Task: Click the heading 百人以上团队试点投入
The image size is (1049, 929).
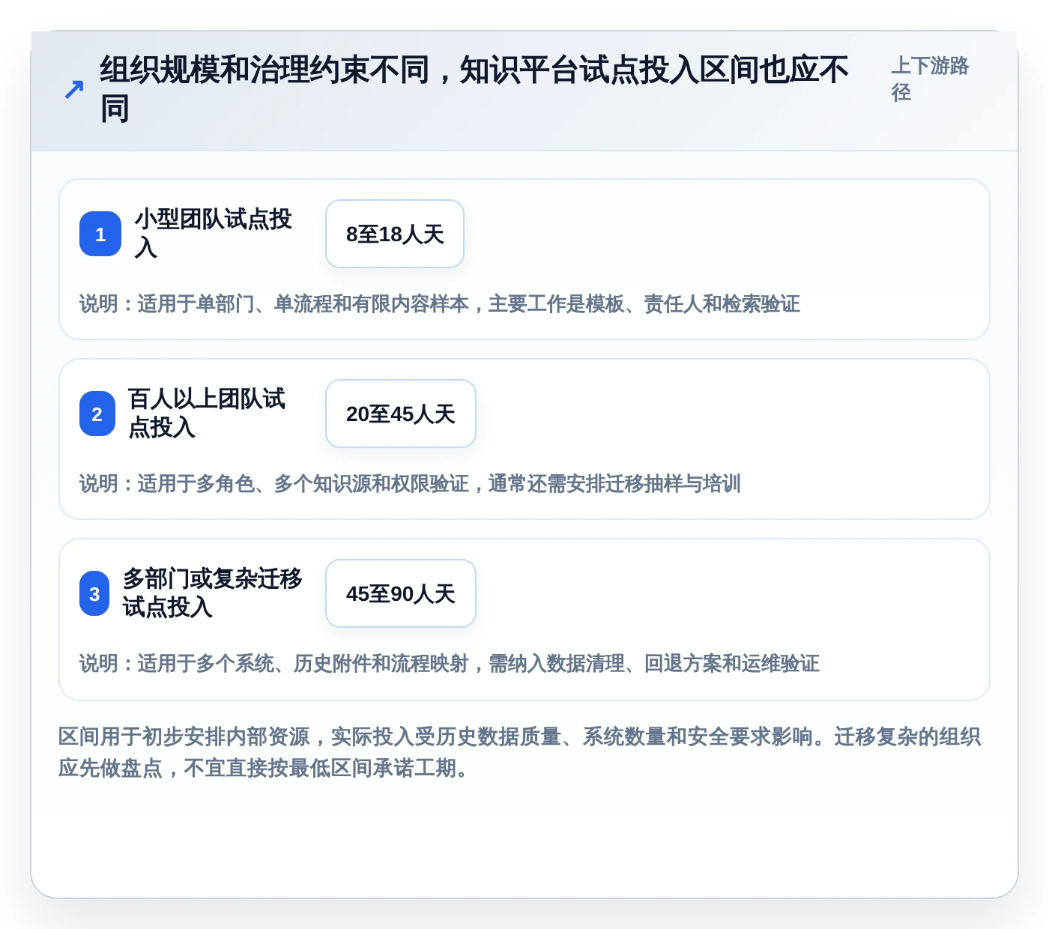Action: [x=207, y=413]
